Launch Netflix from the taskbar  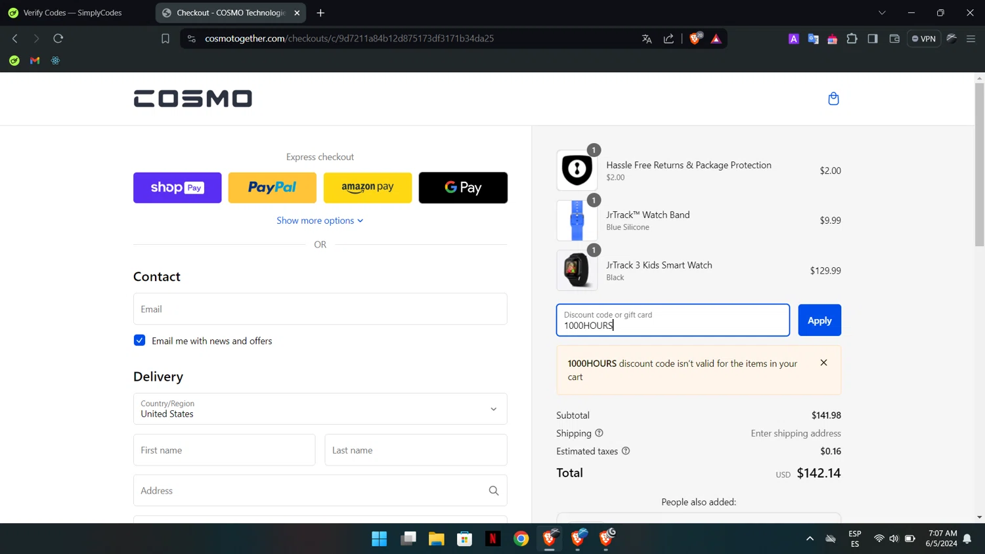(x=493, y=539)
